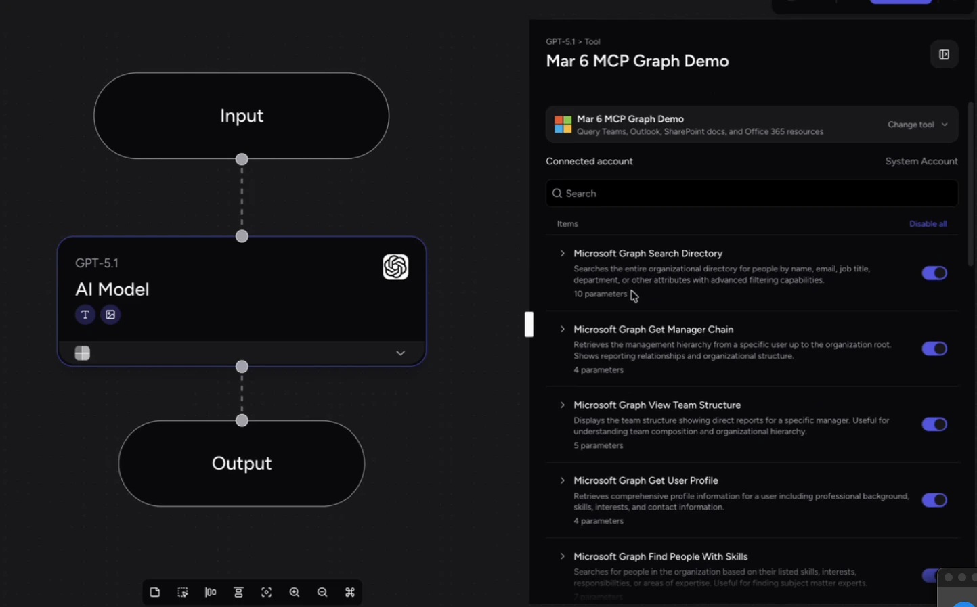This screenshot has width=977, height=607.
Task: Click the zoom in magnifier icon
Action: 294,592
